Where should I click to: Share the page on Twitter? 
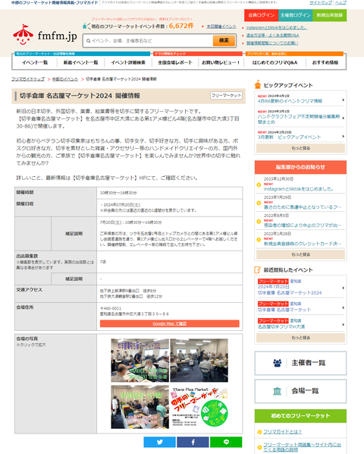coord(159,442)
